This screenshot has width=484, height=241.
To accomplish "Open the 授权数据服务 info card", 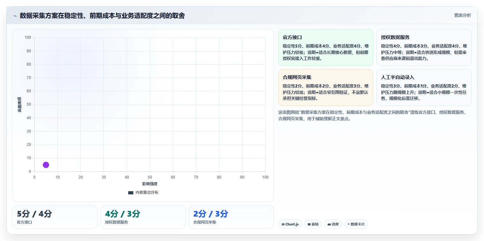I will [424, 48].
